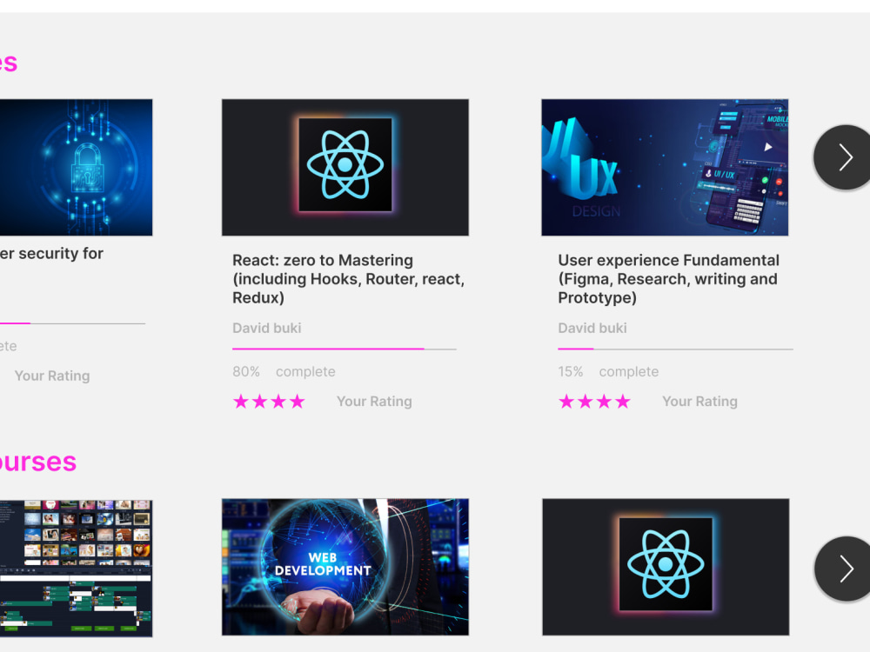Click the User experience Fundamental course title
This screenshot has height=652, width=870.
[668, 279]
